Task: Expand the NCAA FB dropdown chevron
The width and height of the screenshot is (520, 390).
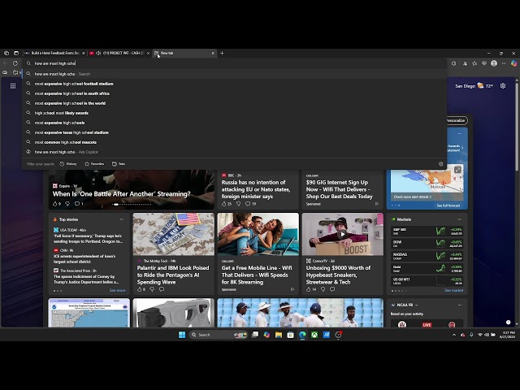Action: coord(417,305)
